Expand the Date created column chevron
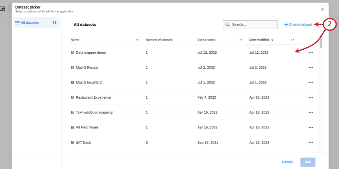 tap(241, 40)
